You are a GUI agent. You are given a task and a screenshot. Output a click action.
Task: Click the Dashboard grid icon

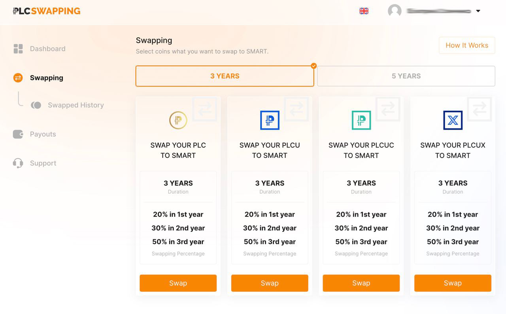tap(18, 49)
